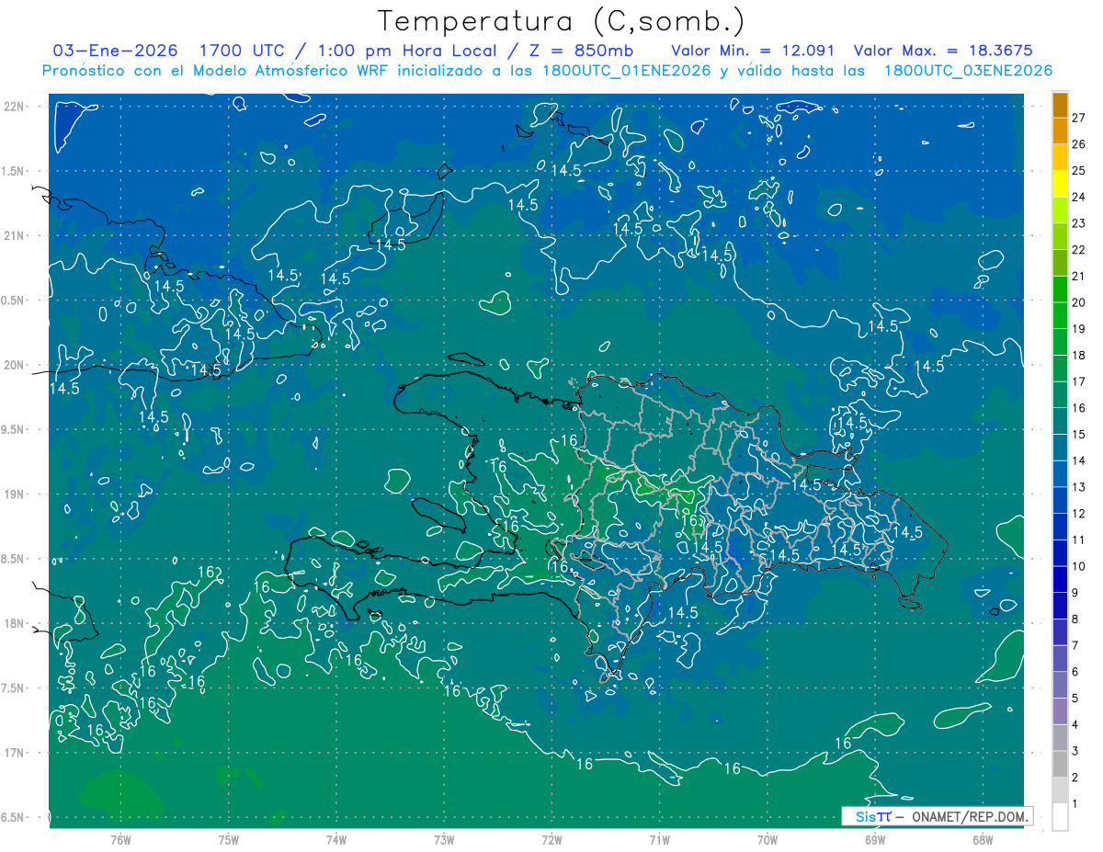Click the colorbar scale label "10"
This screenshot has width=1103, height=852.
1079,566
